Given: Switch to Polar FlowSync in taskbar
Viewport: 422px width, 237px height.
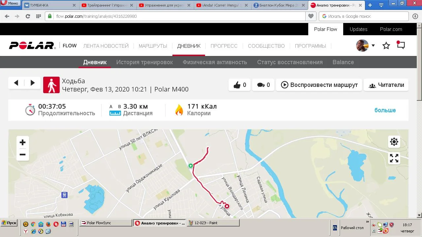Looking at the screenshot, I should (106, 223).
